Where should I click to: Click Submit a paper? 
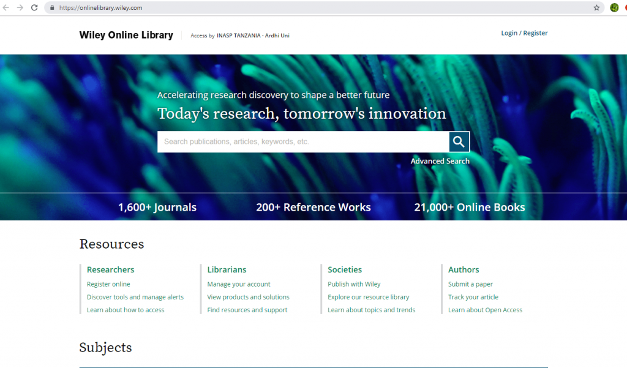(470, 284)
